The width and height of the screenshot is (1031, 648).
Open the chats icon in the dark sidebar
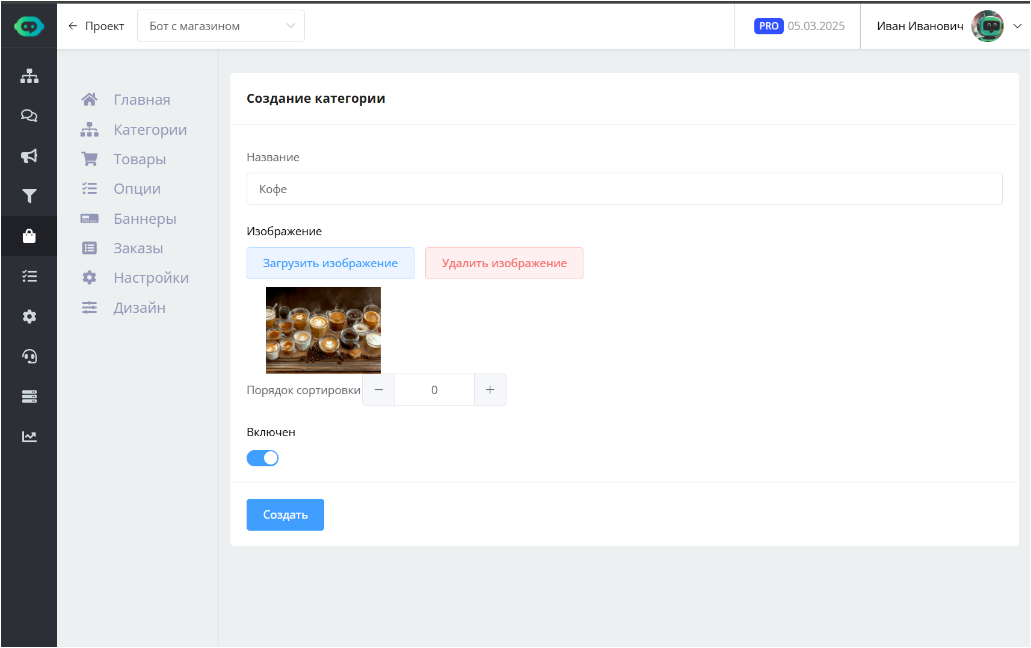click(29, 116)
